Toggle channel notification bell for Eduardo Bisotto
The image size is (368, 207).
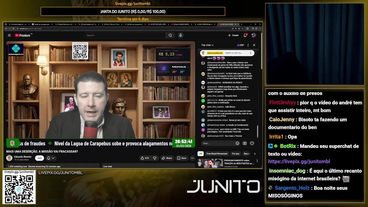click(48, 158)
